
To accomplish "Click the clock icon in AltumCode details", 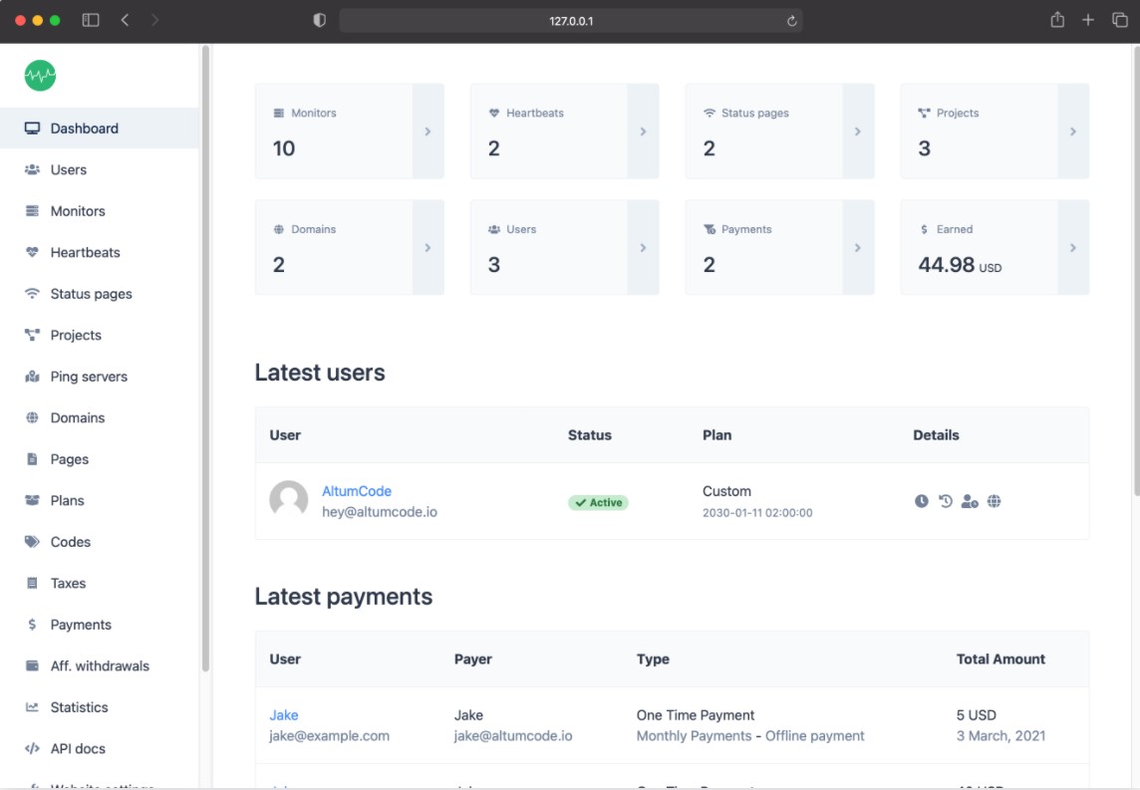I will coord(921,501).
